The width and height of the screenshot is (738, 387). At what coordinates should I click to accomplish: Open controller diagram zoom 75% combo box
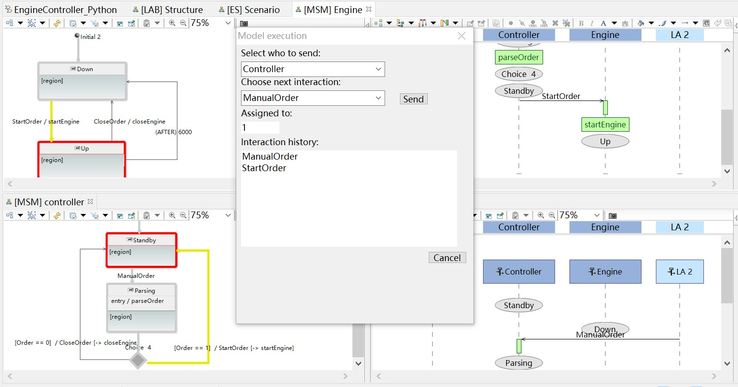[x=212, y=215]
